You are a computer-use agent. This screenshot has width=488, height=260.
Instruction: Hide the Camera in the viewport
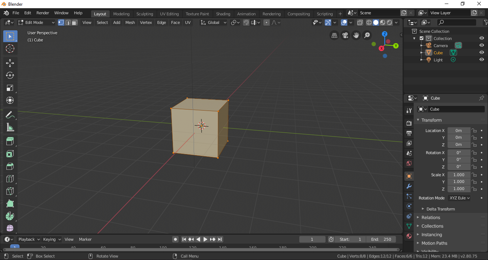point(481,45)
